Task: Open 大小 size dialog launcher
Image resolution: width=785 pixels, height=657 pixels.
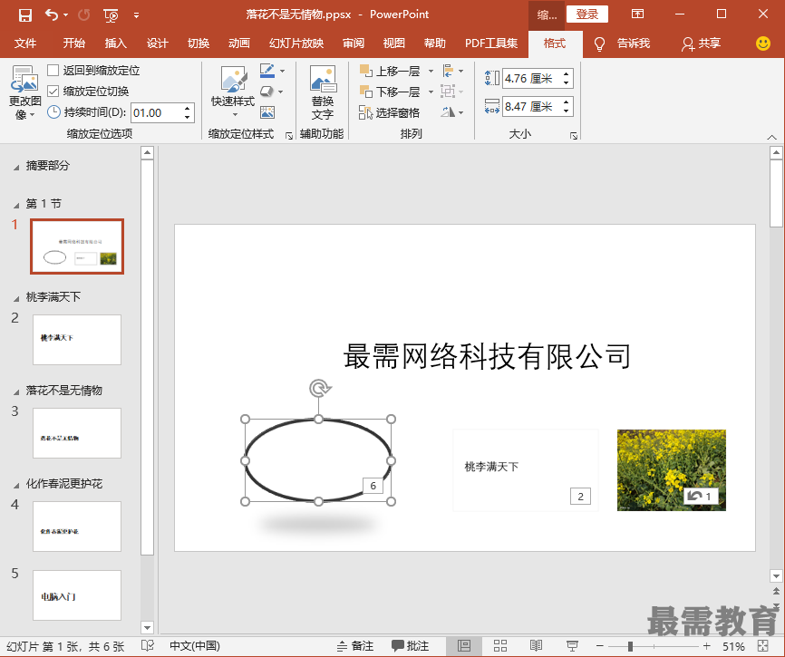Action: tap(574, 136)
